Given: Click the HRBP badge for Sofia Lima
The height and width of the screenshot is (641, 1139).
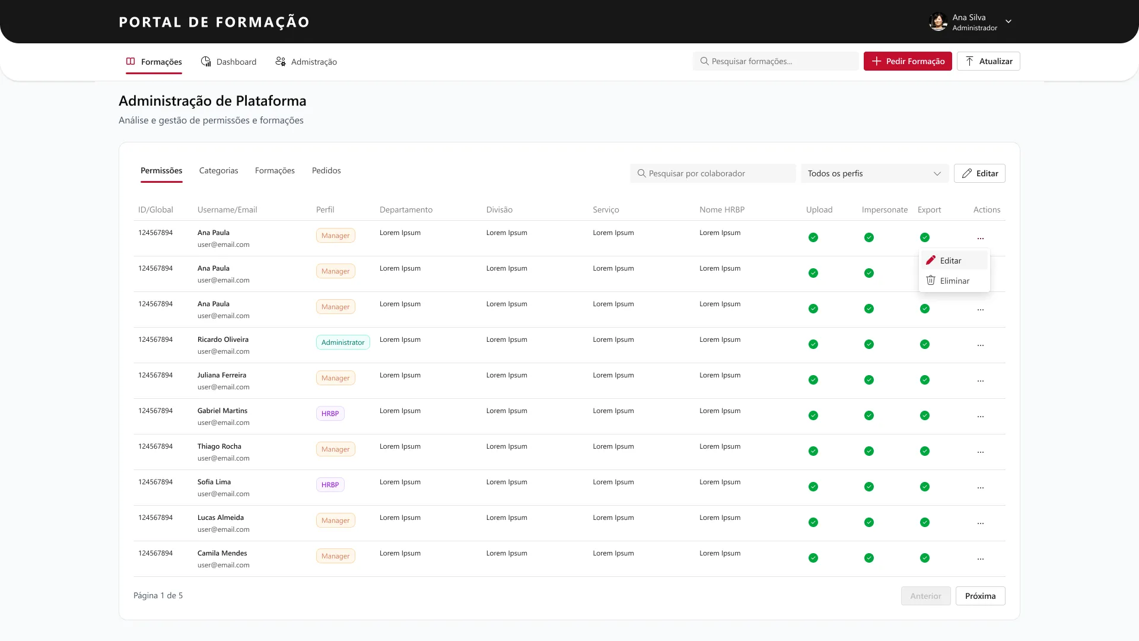Looking at the screenshot, I should 330,485.
